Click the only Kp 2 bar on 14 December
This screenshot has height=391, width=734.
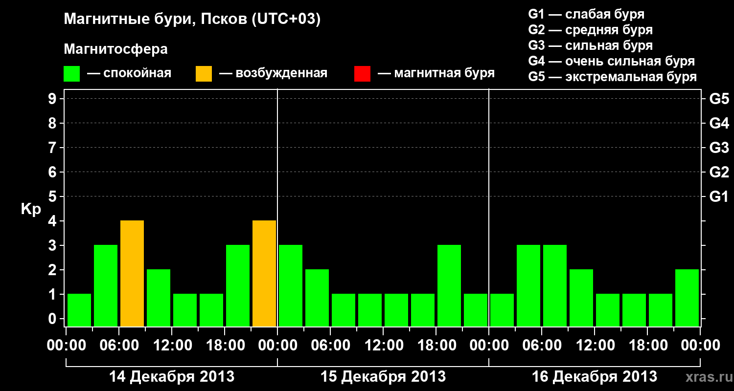click(159, 298)
